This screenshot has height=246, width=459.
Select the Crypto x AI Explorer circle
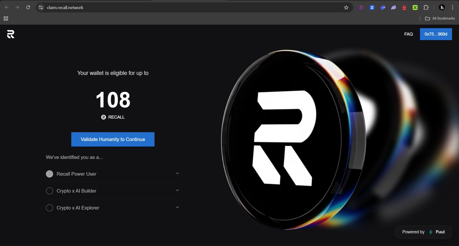click(x=49, y=208)
